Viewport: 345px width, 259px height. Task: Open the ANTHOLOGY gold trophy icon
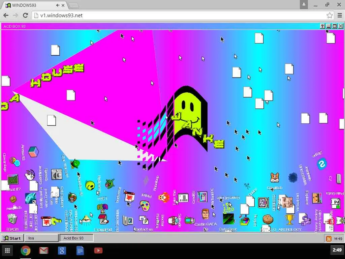(289, 220)
